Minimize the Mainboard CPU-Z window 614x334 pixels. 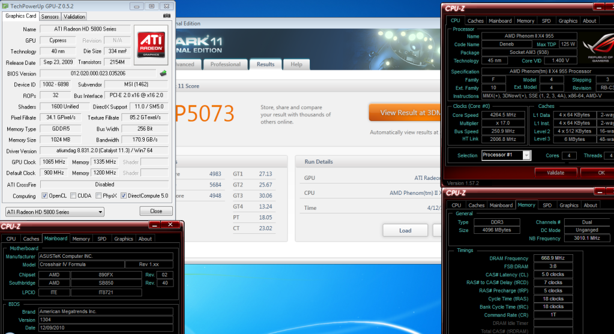[x=153, y=225]
